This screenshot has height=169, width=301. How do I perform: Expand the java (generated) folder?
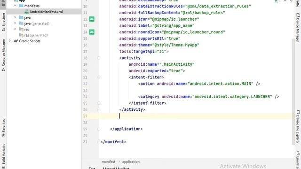pos(15,23)
